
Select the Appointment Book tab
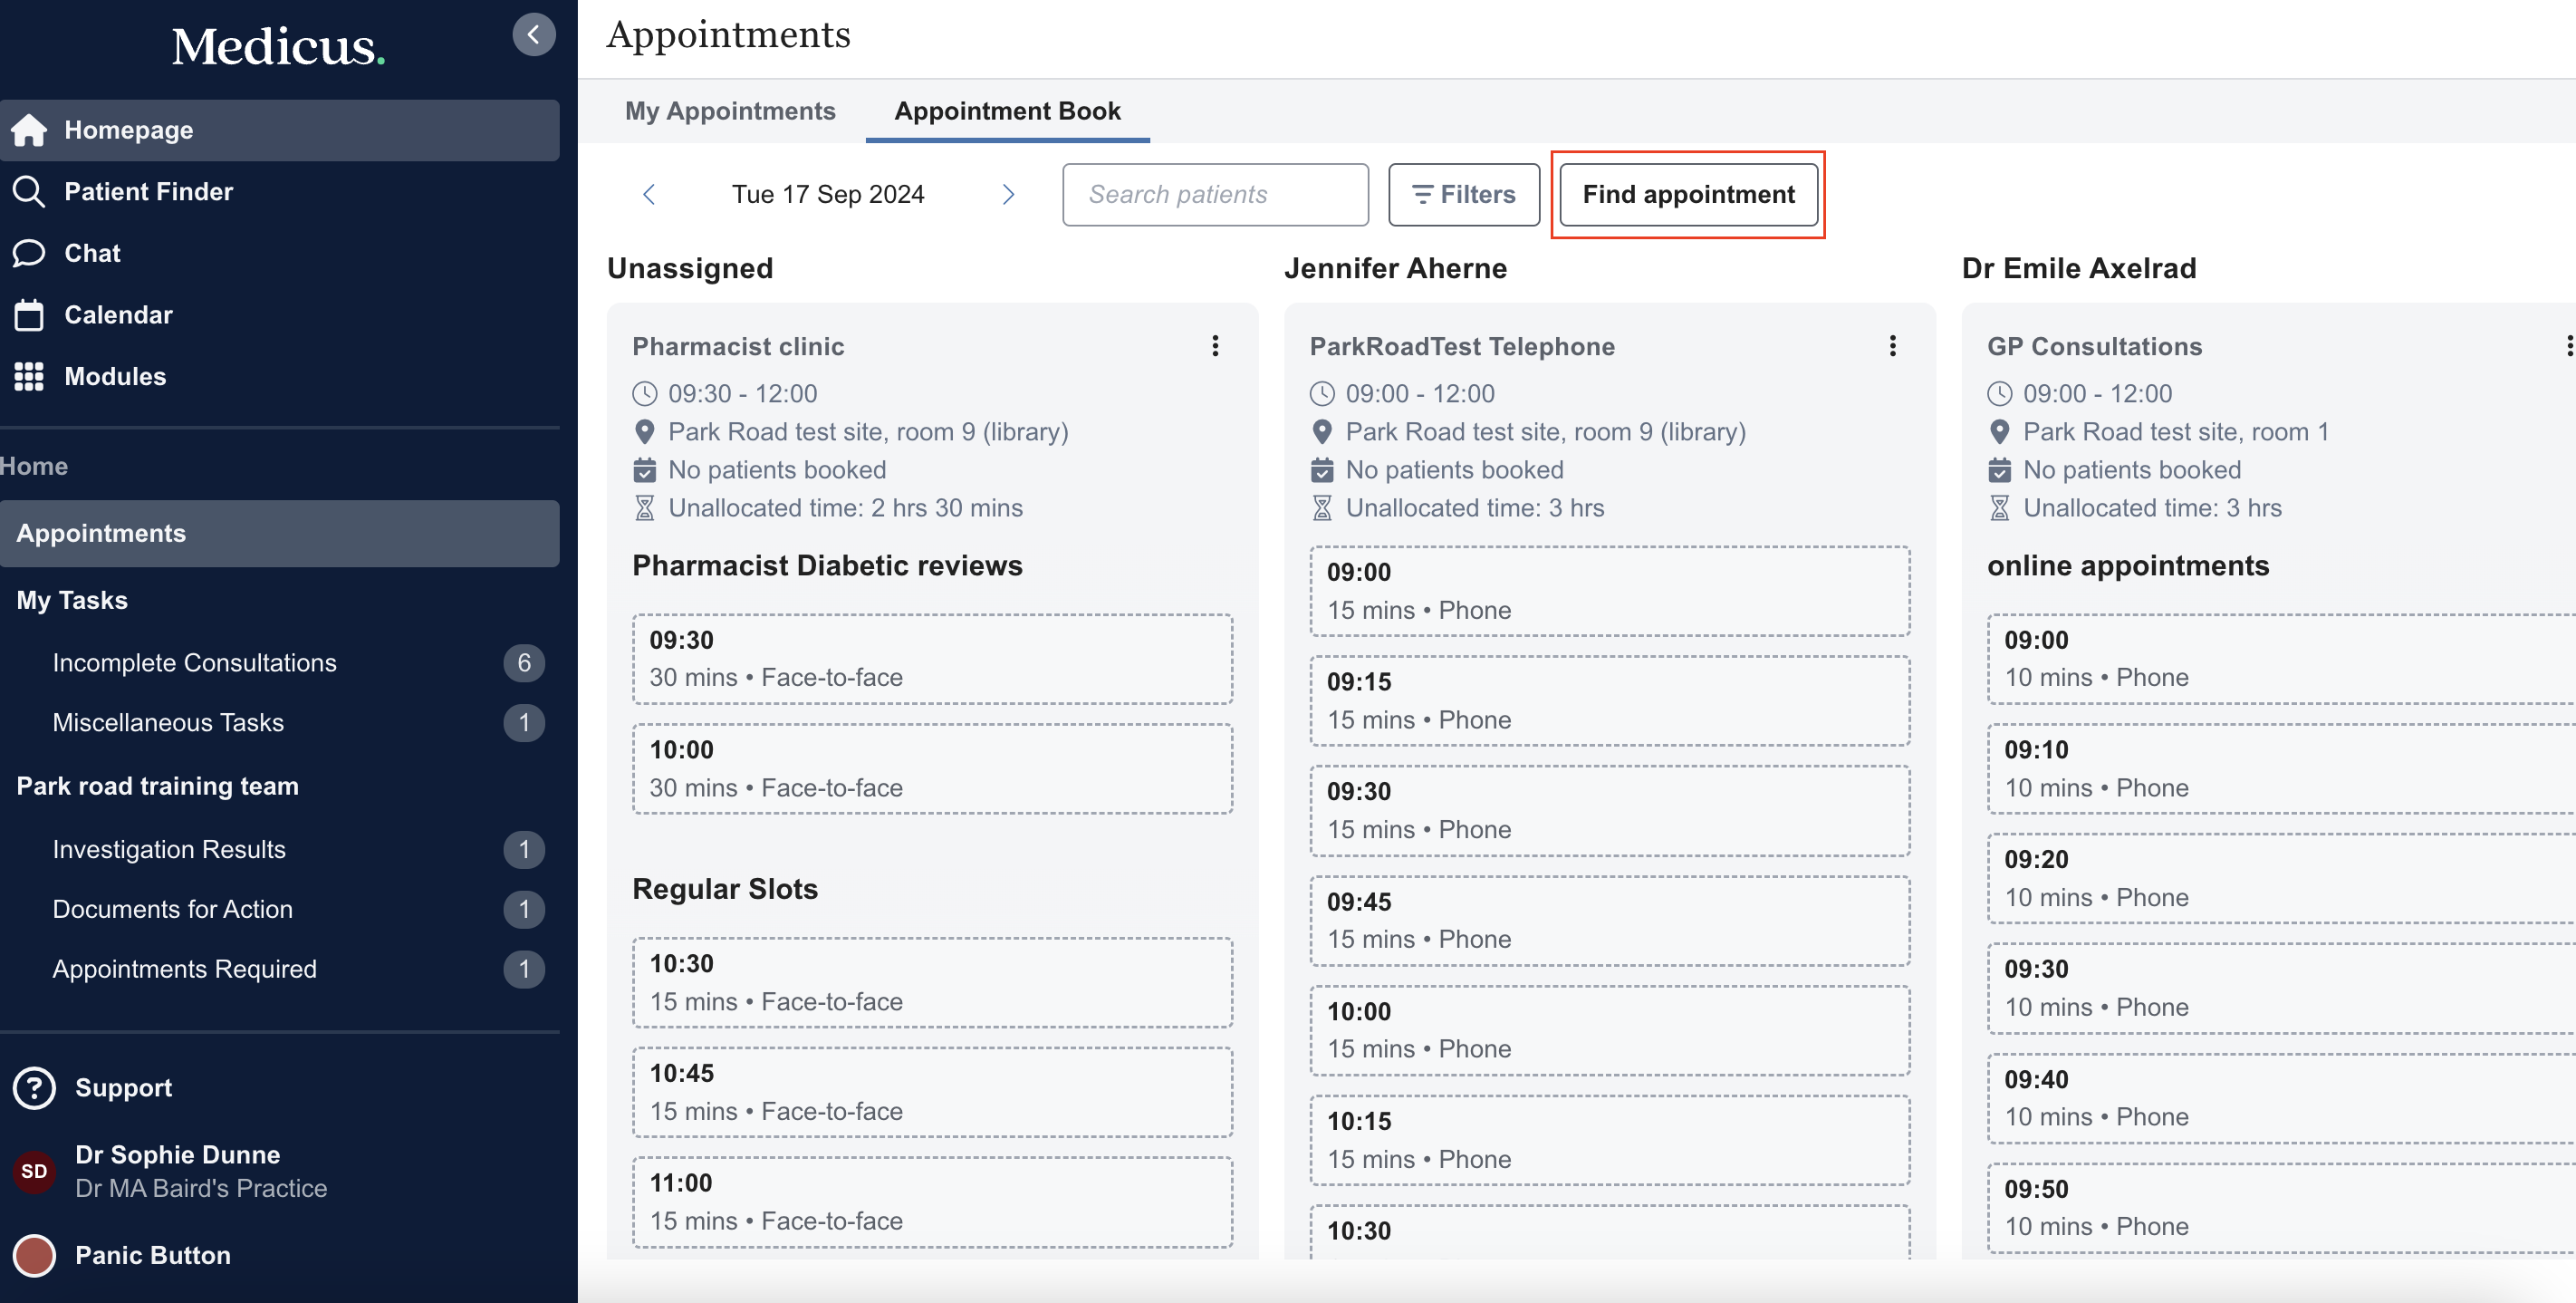pyautogui.click(x=1007, y=111)
